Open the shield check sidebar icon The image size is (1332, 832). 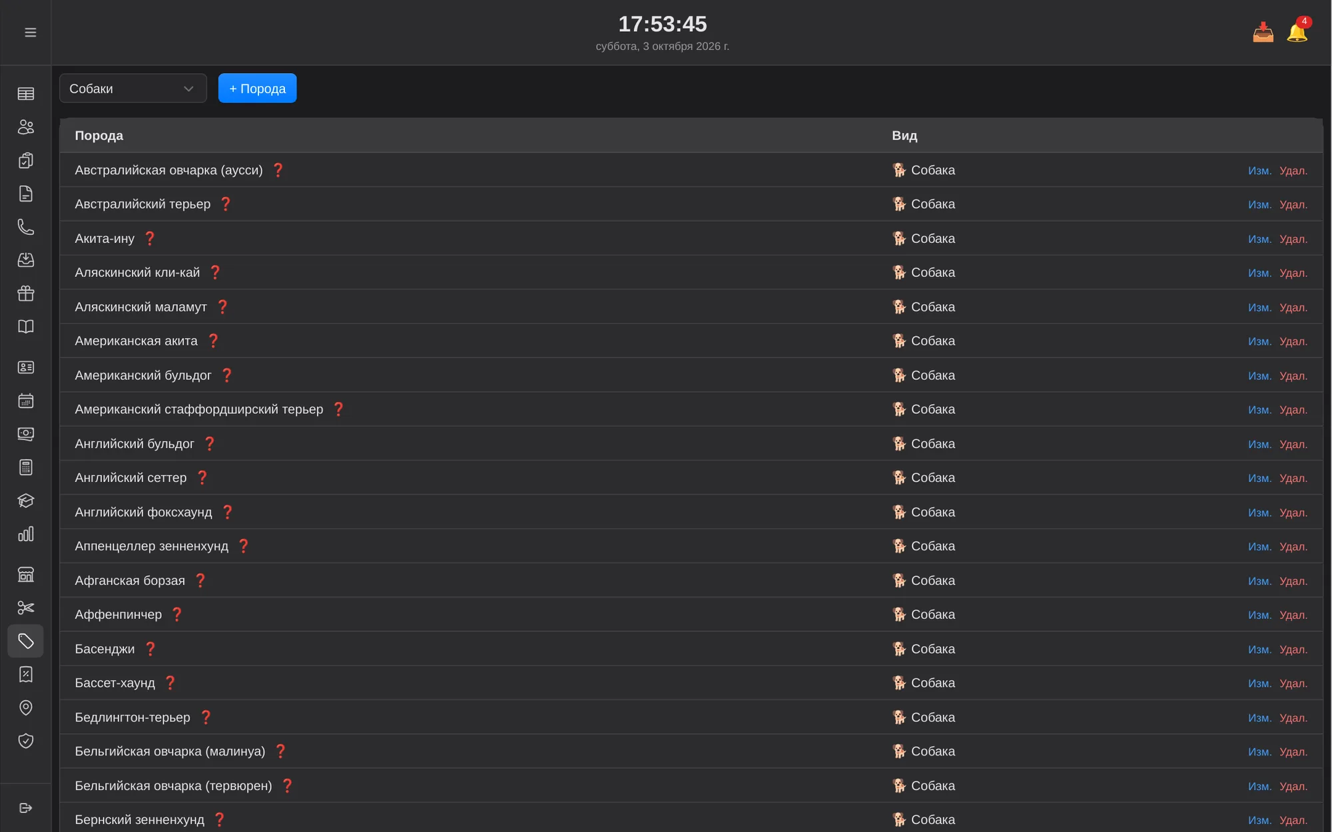tap(26, 741)
